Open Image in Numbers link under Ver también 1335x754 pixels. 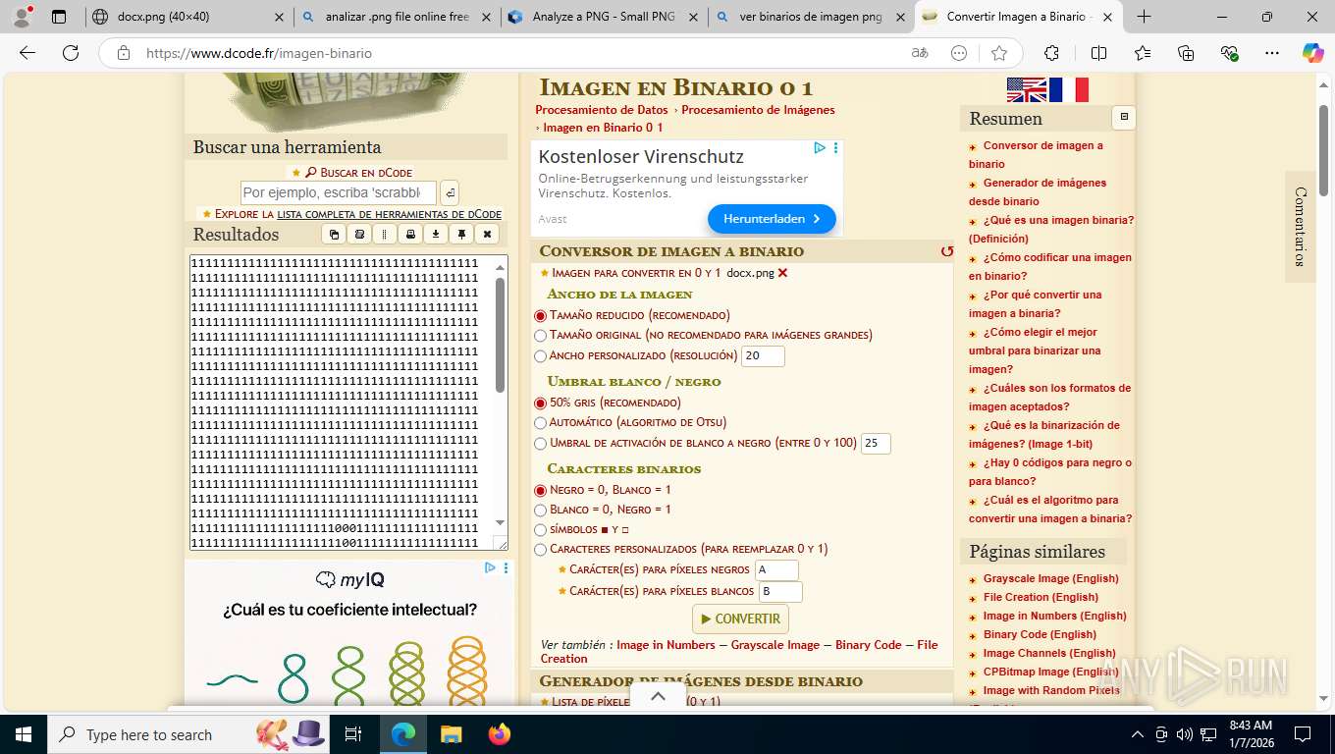click(x=666, y=645)
